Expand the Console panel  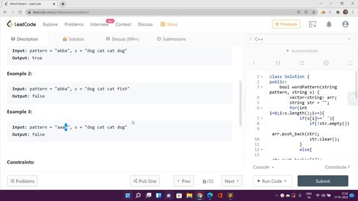(263, 167)
